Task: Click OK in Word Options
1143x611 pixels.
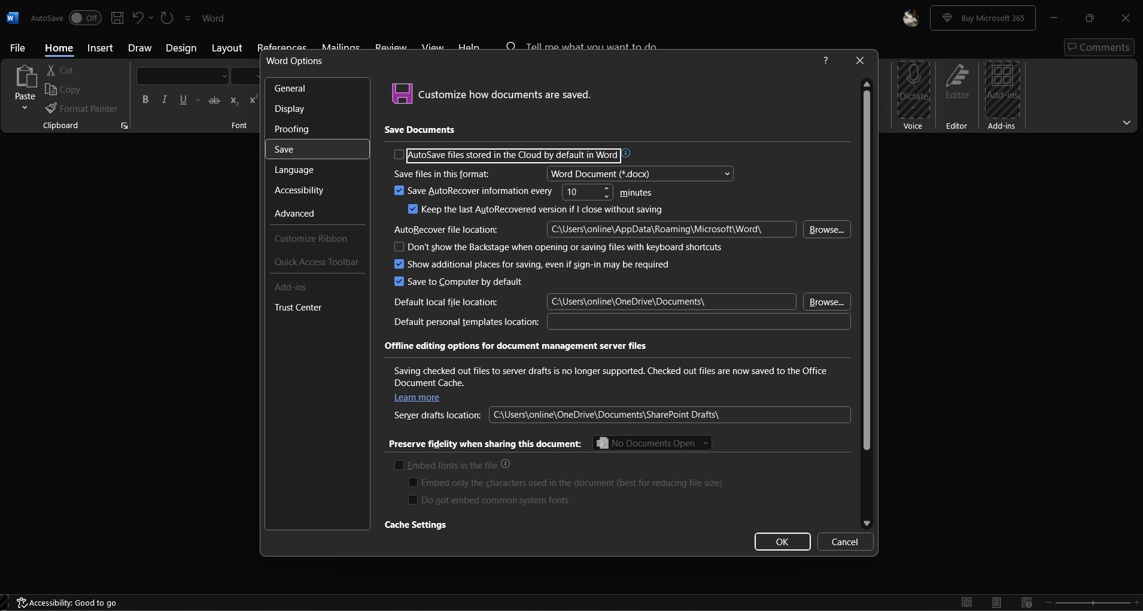Action: coord(782,542)
